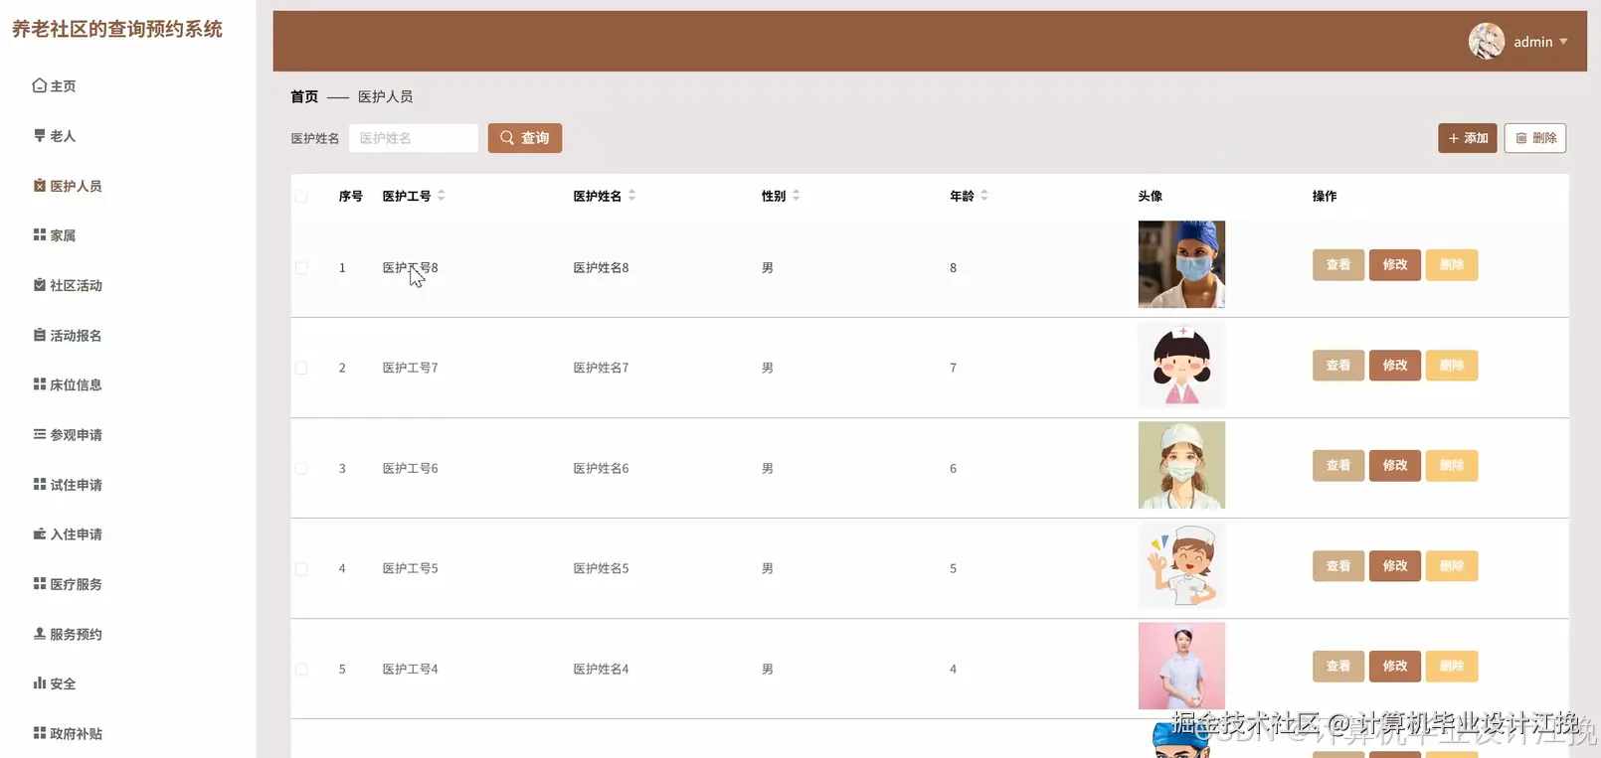Click 查看 for 医护工号7
Screen dimensions: 1601x758
click(1338, 366)
